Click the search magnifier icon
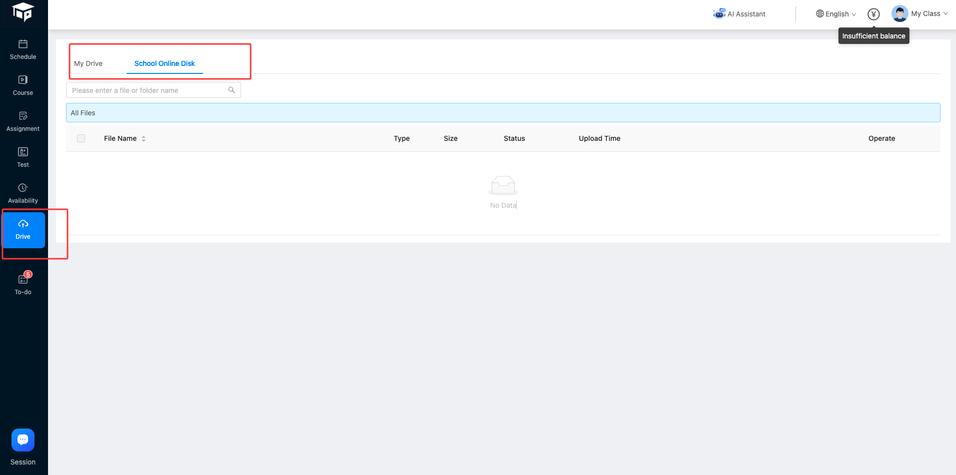This screenshot has width=956, height=475. pyautogui.click(x=231, y=89)
